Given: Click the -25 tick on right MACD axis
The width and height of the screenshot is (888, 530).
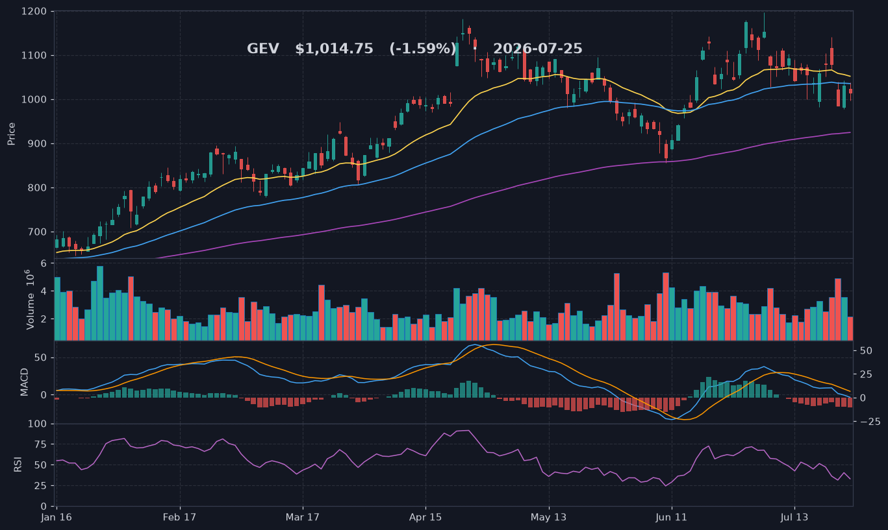Looking at the screenshot, I should pos(867,422).
